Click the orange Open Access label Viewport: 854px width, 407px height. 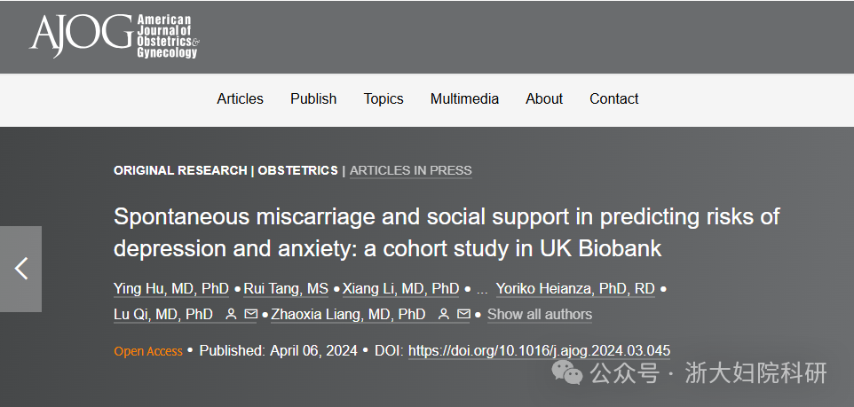148,351
